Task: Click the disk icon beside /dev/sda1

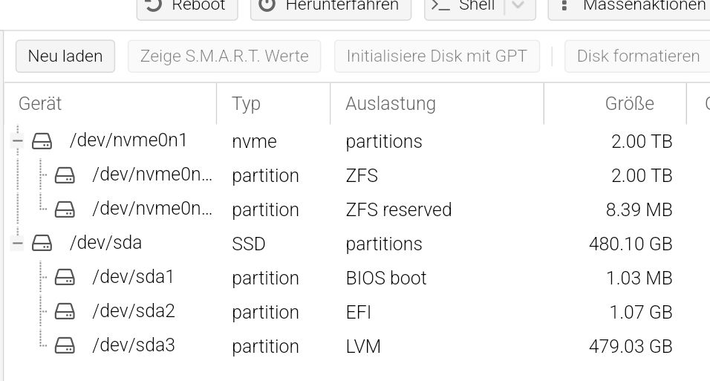Action: tap(65, 277)
